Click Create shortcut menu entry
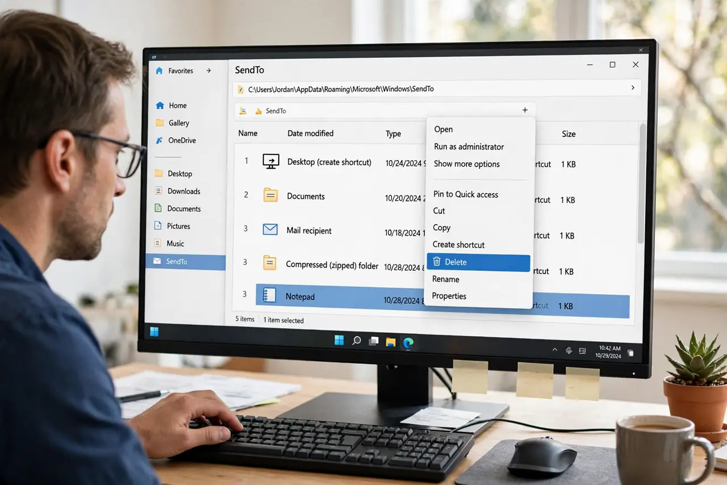The height and width of the screenshot is (485, 727). point(458,245)
